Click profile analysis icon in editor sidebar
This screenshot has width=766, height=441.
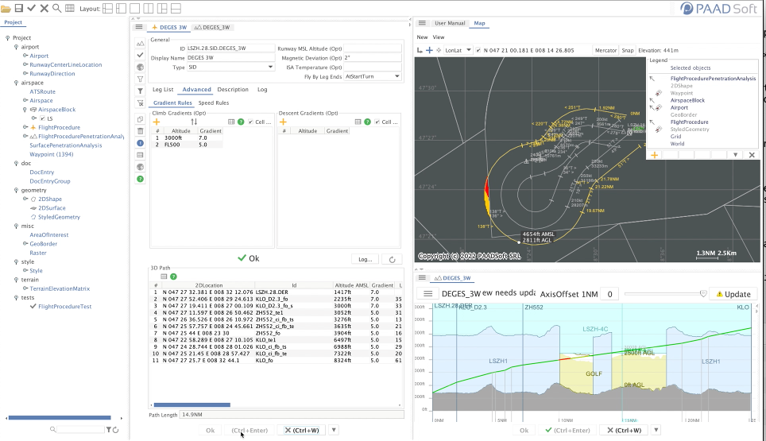[x=140, y=43]
